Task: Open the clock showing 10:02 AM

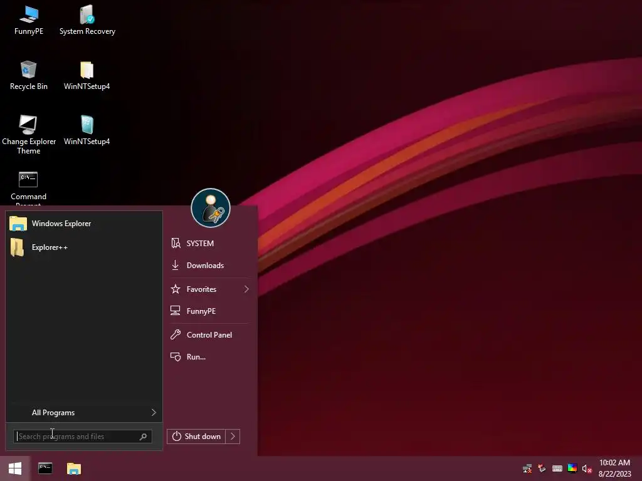Action: point(614,468)
